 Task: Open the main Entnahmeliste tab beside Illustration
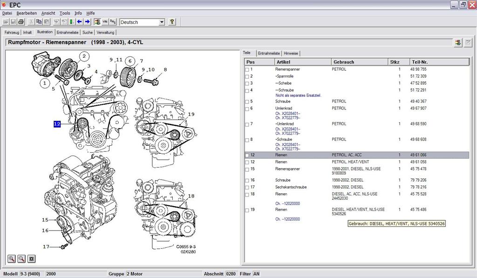click(x=68, y=32)
